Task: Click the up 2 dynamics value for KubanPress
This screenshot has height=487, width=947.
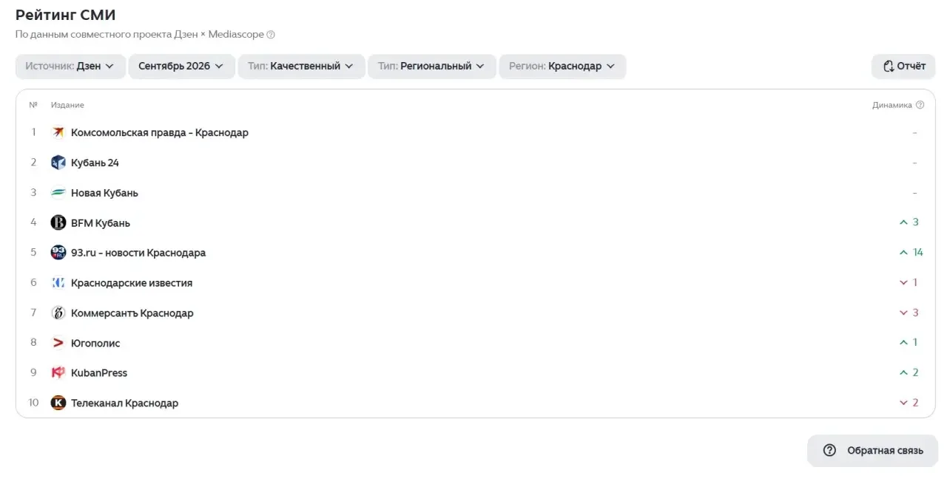Action: (x=909, y=372)
